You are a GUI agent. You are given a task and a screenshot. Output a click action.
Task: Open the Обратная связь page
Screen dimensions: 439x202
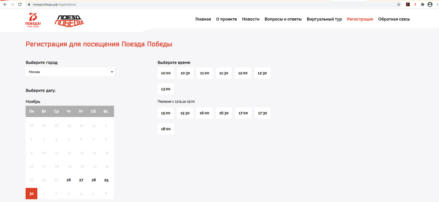click(x=394, y=19)
